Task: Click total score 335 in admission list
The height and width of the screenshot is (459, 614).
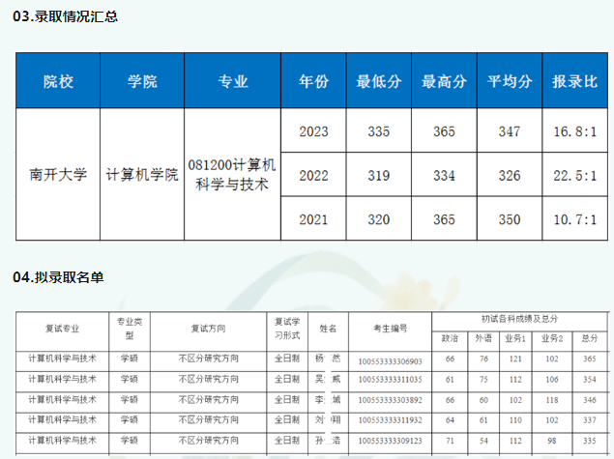Action: [589, 441]
